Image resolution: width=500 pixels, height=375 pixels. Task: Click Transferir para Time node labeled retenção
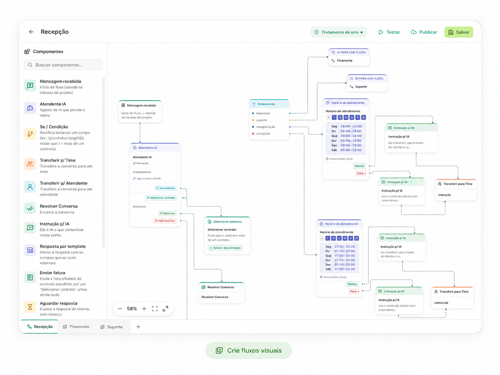(456, 189)
